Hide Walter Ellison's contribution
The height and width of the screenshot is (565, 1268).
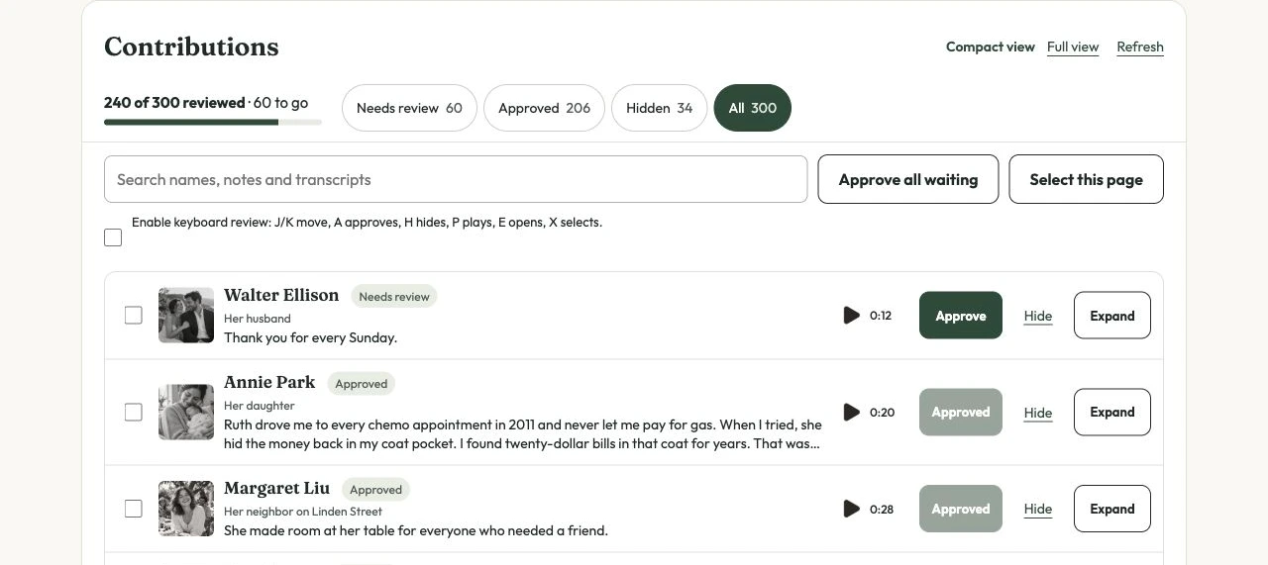(1038, 316)
